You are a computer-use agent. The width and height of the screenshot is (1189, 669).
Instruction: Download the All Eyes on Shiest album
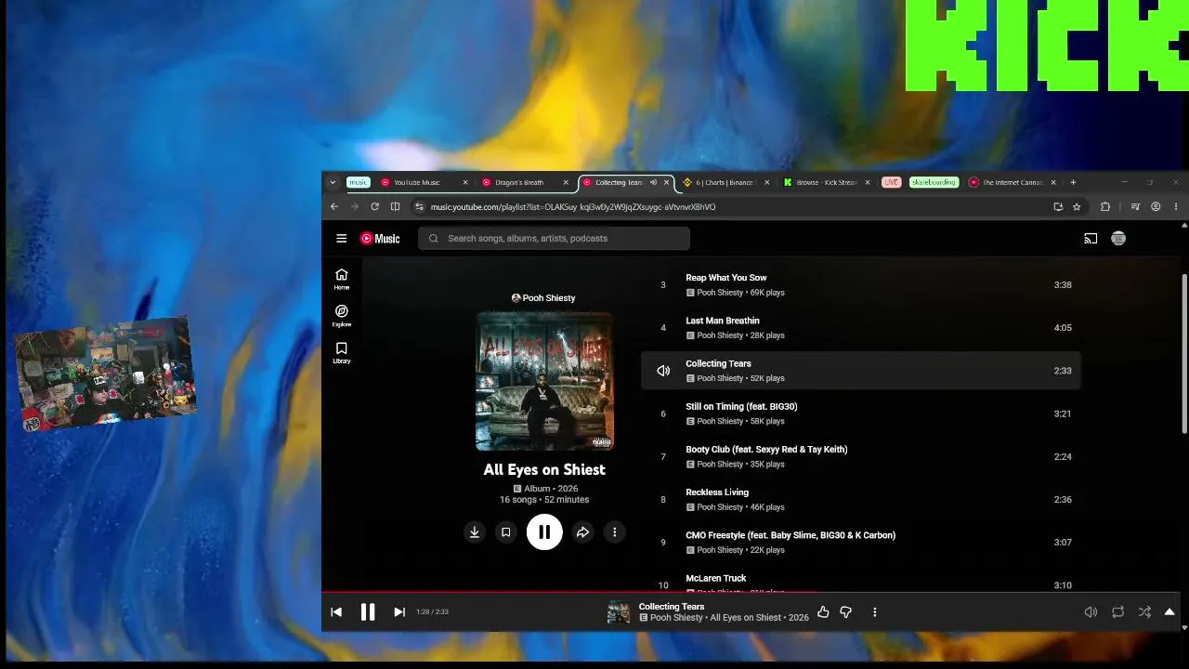tap(474, 532)
